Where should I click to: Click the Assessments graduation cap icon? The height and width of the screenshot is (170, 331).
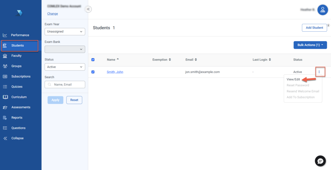pyautogui.click(x=5, y=107)
